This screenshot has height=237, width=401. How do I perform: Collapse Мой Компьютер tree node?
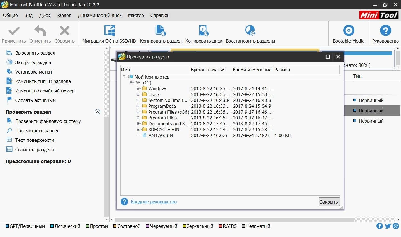(124, 77)
